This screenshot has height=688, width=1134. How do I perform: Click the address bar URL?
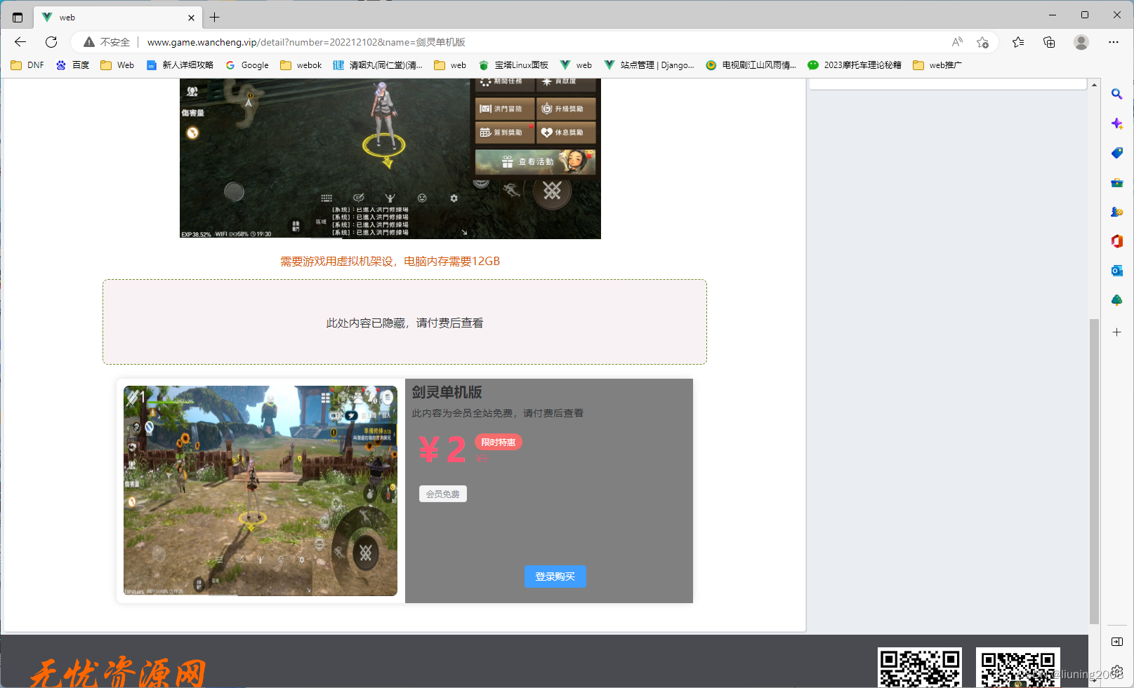point(306,42)
